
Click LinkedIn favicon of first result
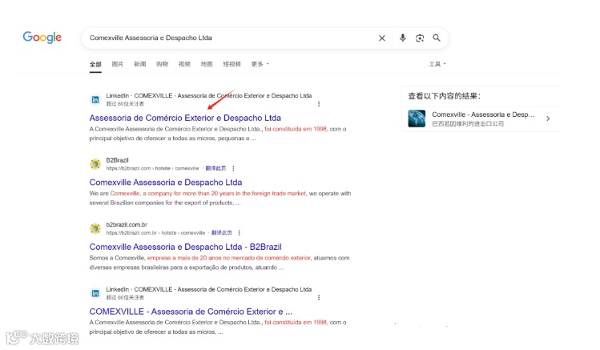point(95,100)
